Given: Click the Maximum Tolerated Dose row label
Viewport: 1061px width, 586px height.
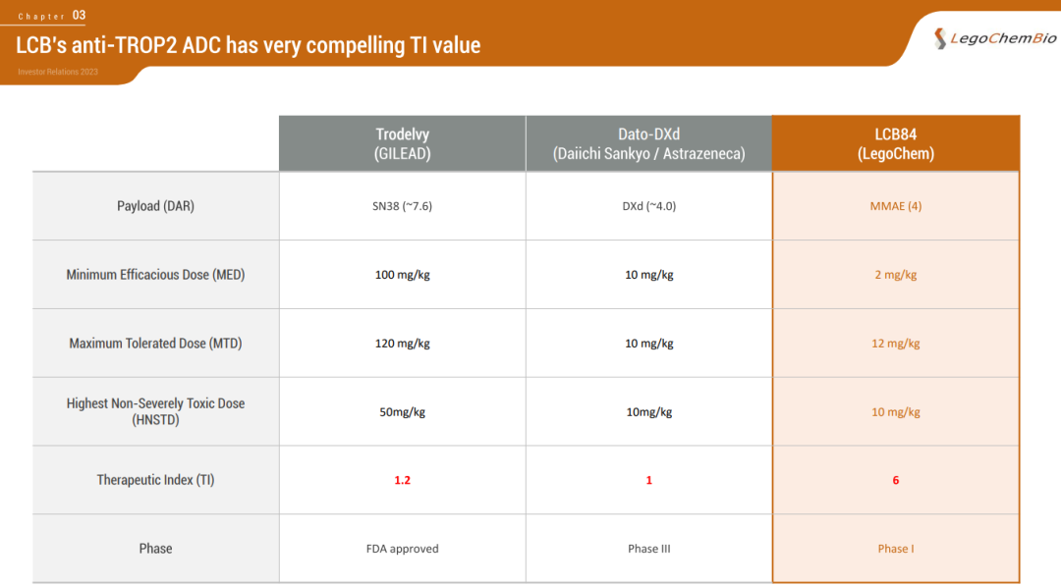Looking at the screenshot, I should pos(155,344).
